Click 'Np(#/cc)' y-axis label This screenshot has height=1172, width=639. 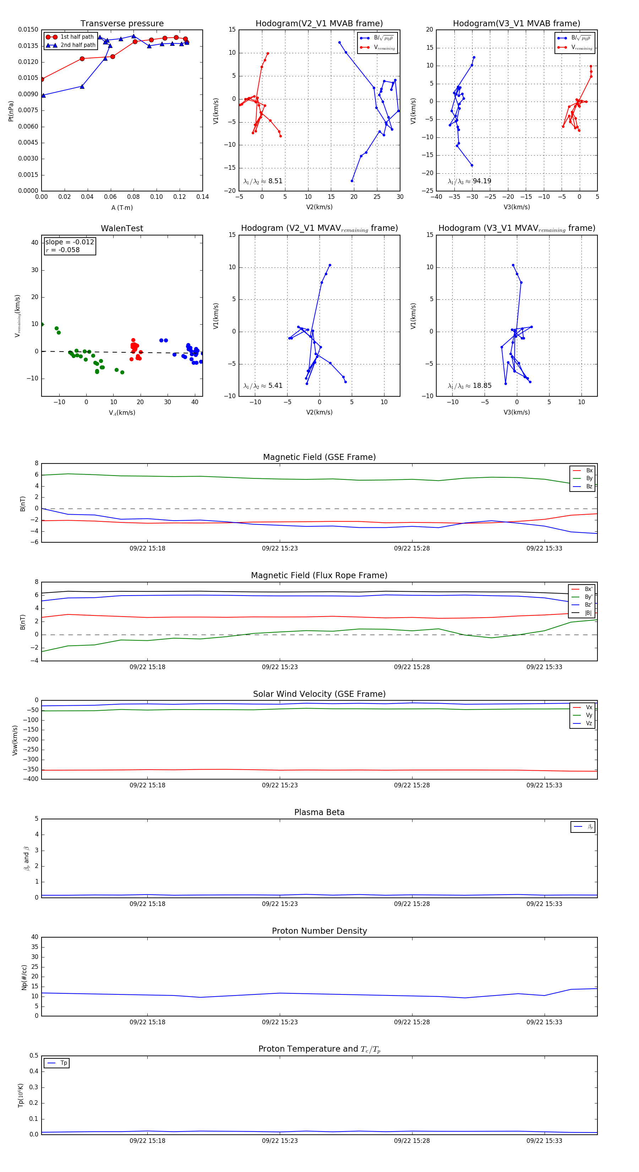[x=24, y=977]
